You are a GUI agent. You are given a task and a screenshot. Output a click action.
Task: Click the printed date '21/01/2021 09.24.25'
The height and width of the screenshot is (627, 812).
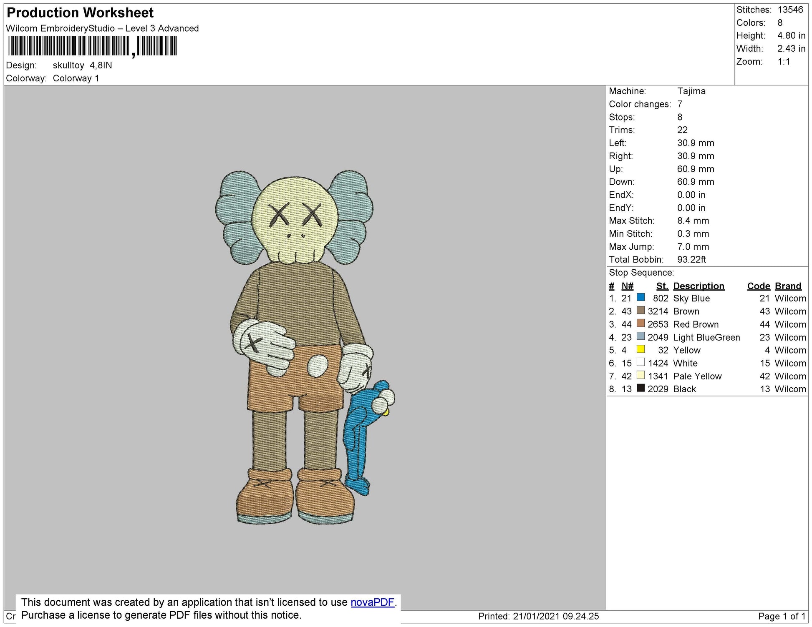[x=556, y=616]
